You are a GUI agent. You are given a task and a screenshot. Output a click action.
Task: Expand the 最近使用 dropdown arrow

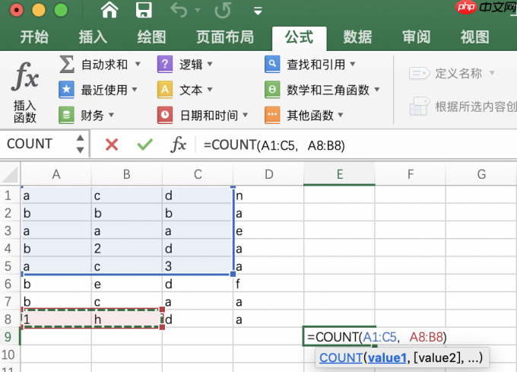point(135,89)
